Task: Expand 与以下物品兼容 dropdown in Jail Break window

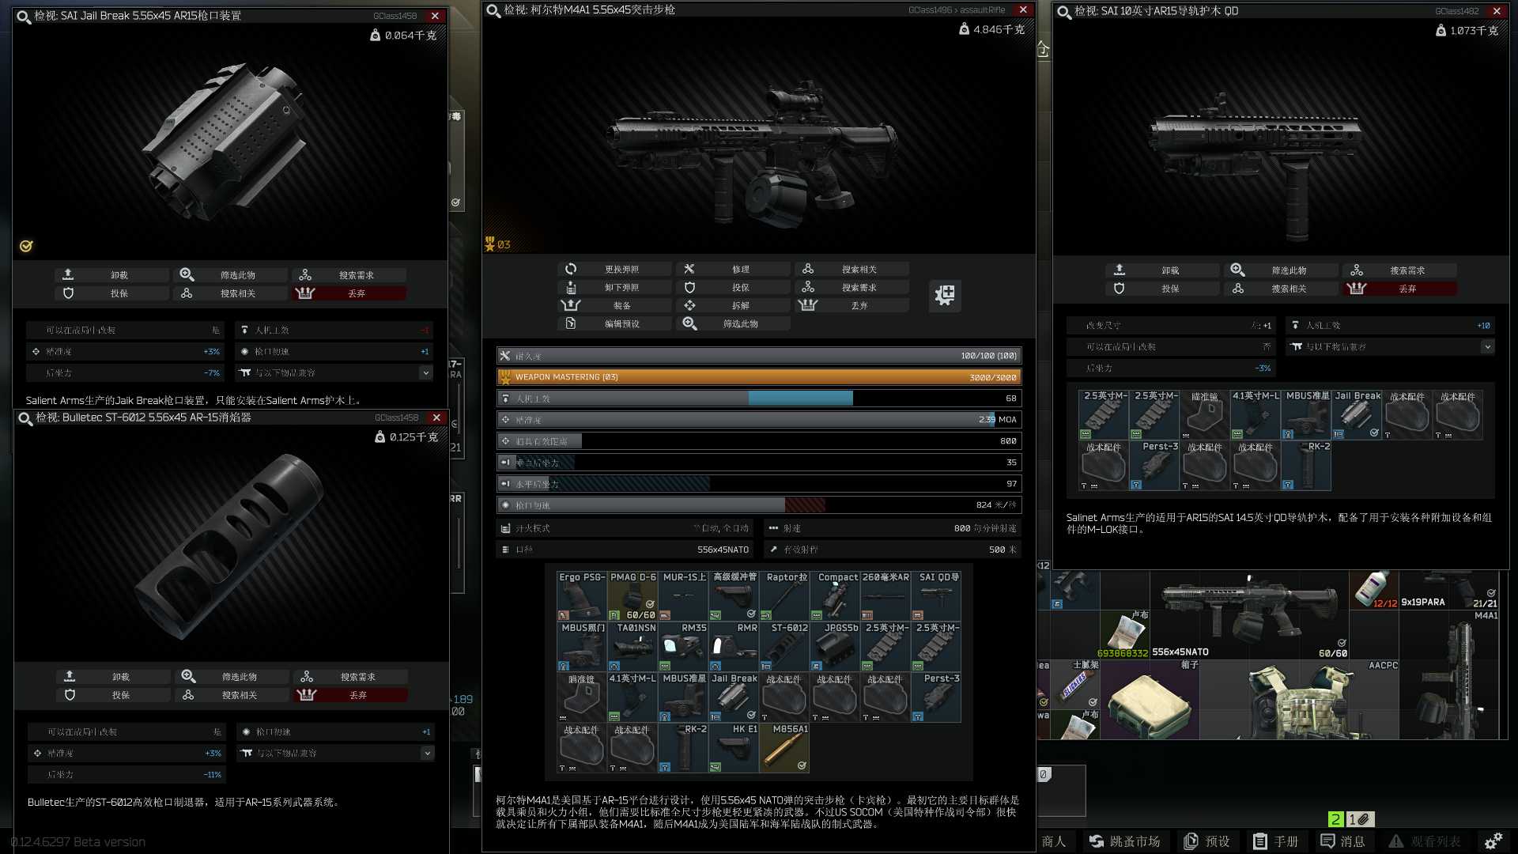Action: pyautogui.click(x=426, y=372)
